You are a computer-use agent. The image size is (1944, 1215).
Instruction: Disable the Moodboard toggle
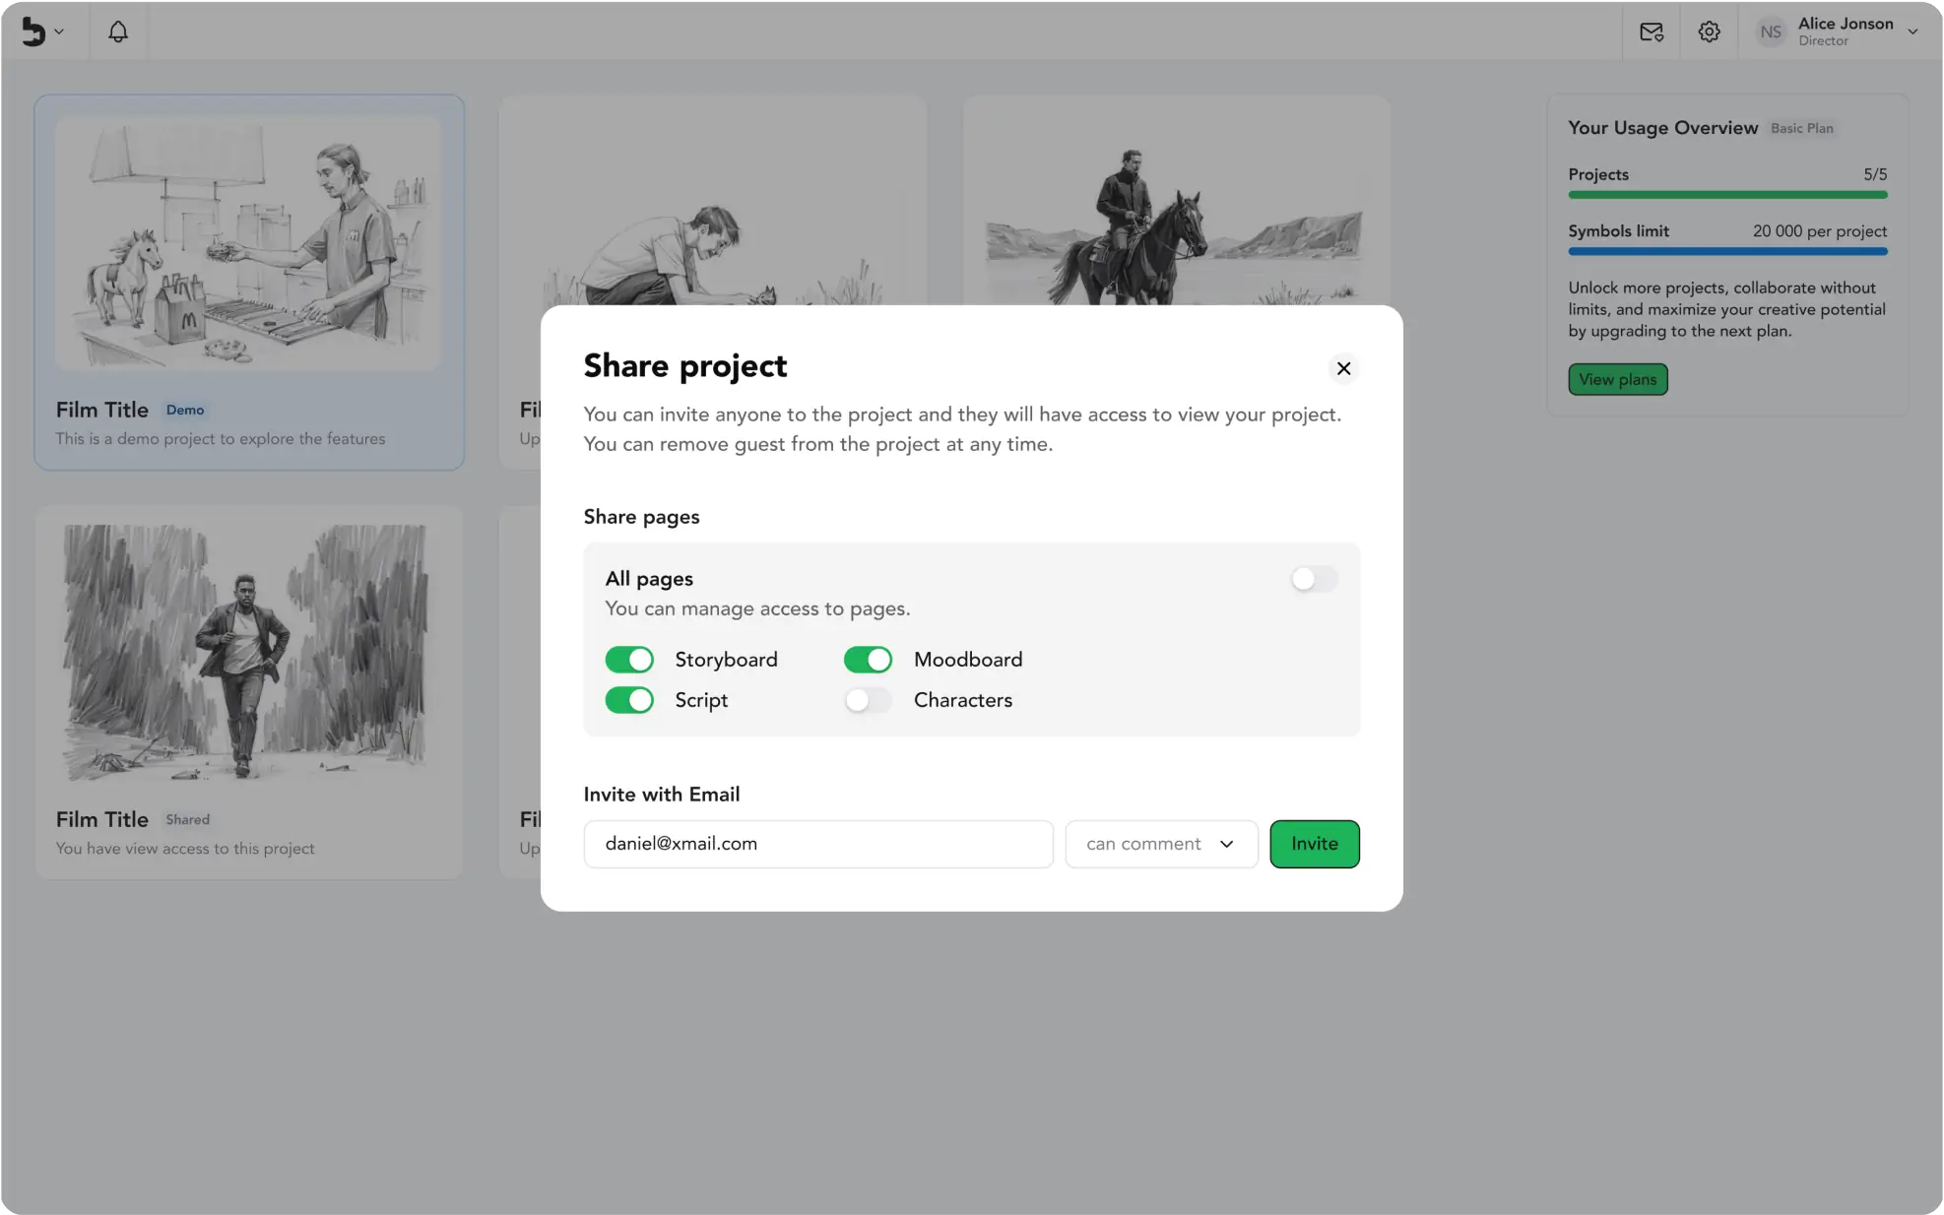pos(868,660)
